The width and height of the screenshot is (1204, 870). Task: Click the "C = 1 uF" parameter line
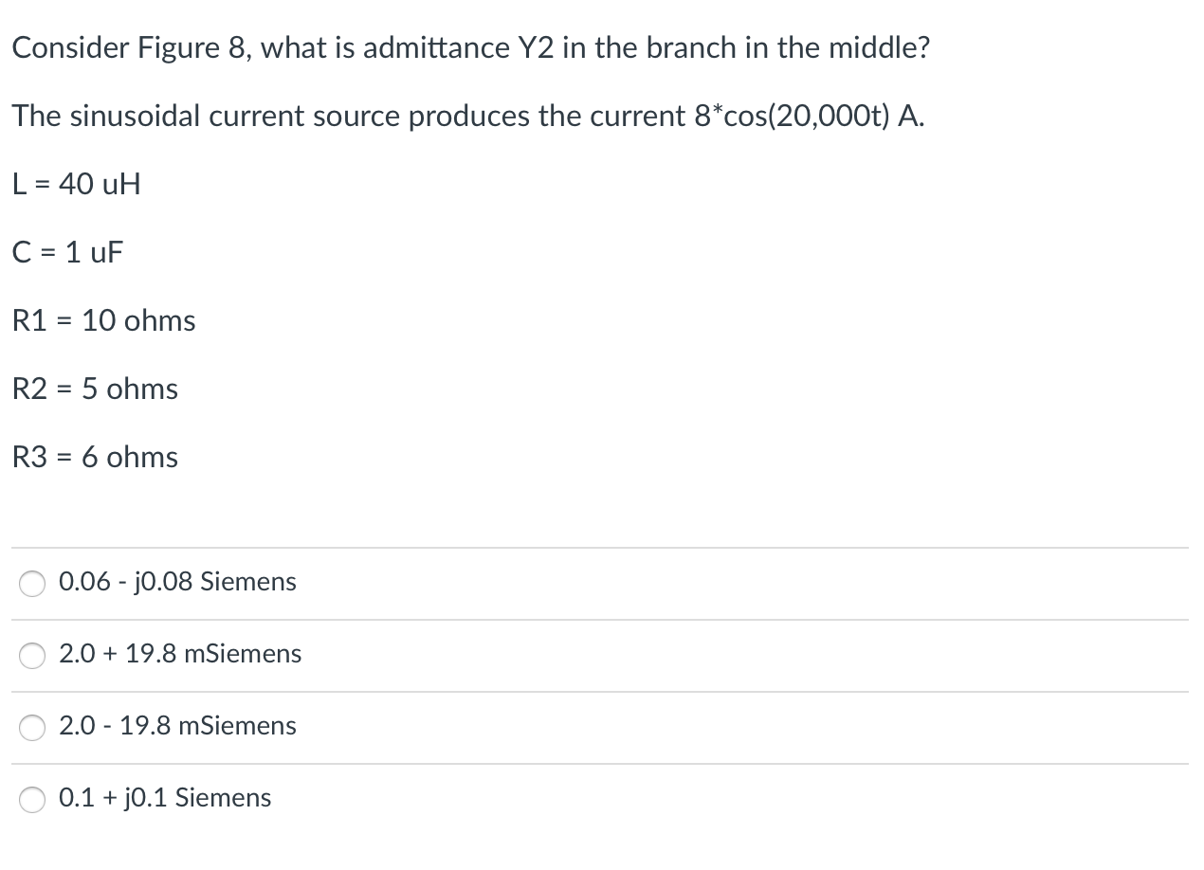pyautogui.click(x=67, y=252)
